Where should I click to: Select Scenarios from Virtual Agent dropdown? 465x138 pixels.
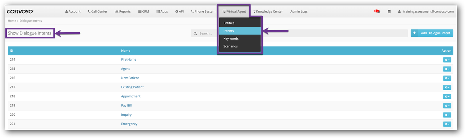(x=240, y=46)
